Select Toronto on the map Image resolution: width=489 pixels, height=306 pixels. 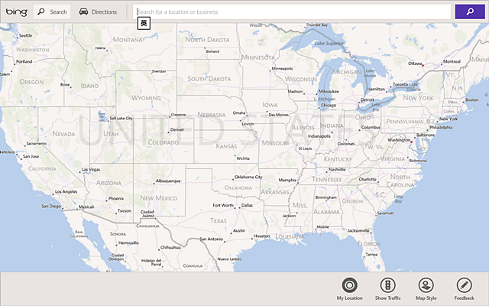(x=400, y=85)
